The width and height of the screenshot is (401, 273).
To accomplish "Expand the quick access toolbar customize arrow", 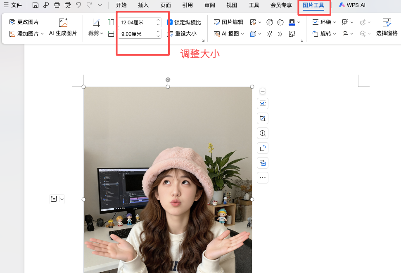I will point(100,5).
